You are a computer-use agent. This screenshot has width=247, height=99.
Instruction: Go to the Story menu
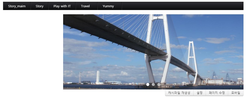40,6
